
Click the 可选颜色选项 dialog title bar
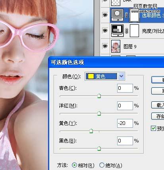106,62
